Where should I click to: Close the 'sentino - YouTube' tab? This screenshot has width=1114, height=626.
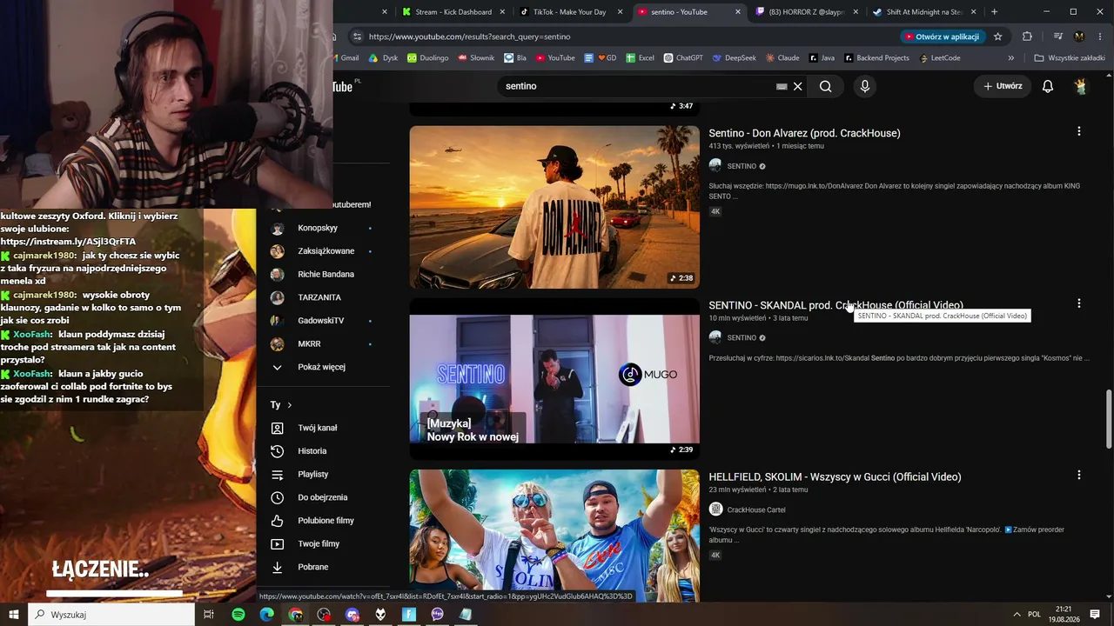click(x=738, y=12)
